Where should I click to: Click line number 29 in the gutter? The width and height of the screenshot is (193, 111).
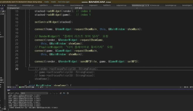pos(17,69)
